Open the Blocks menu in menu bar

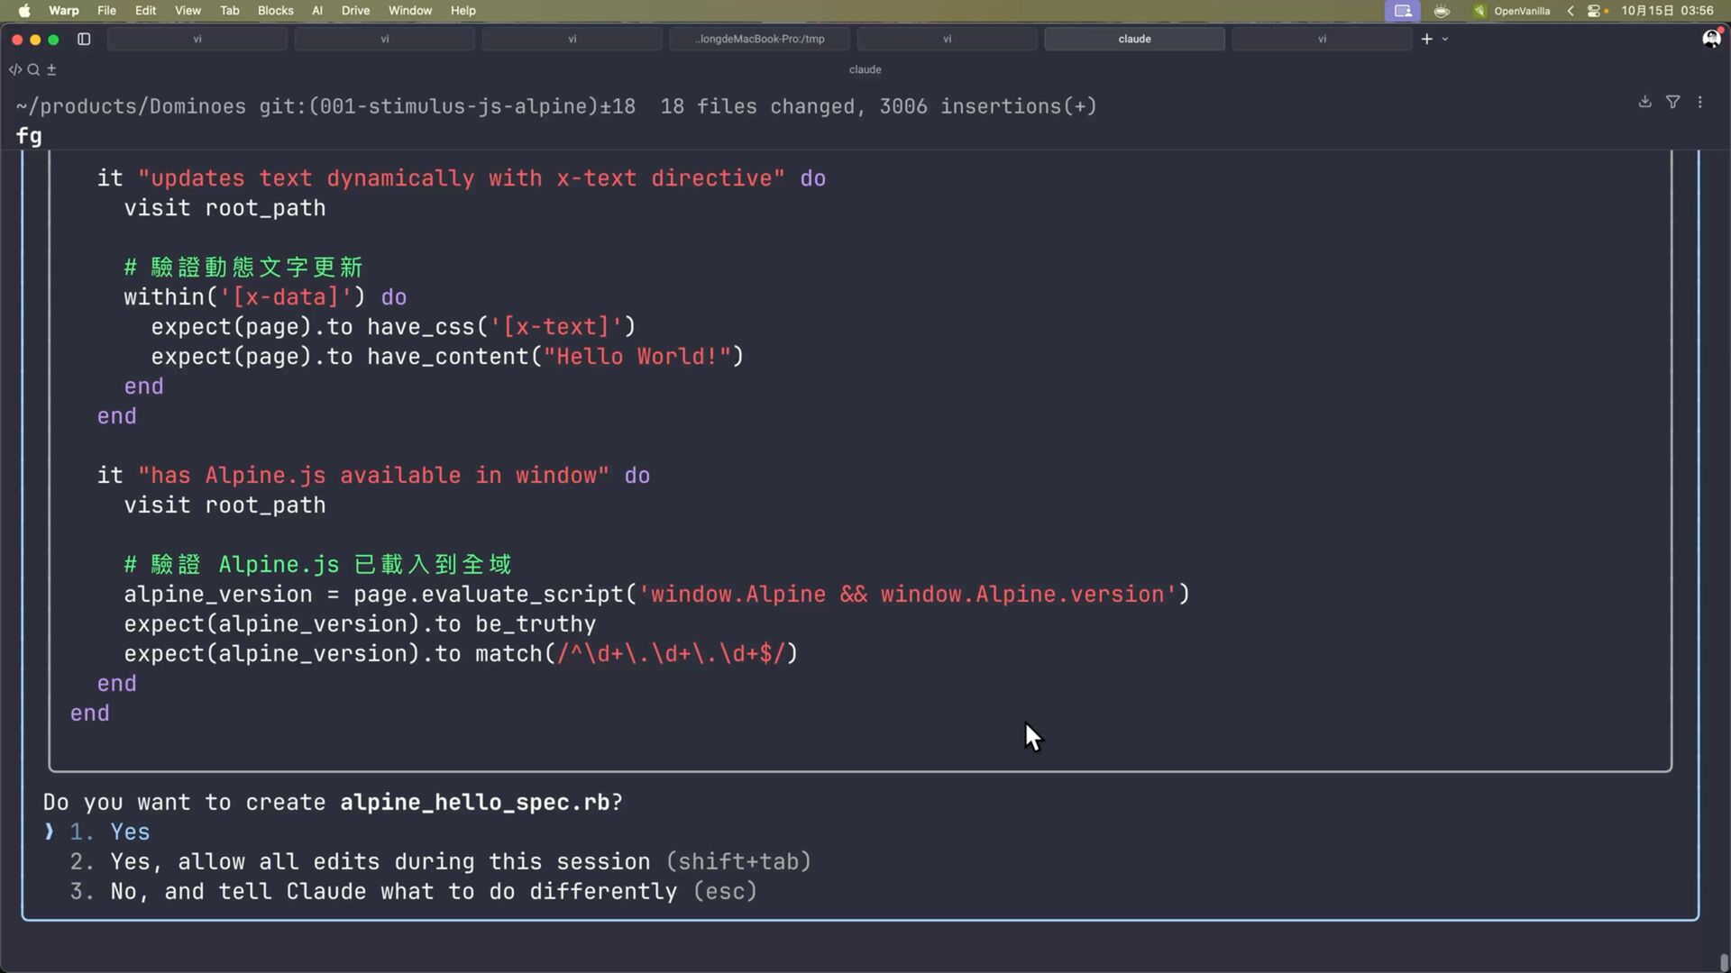(275, 11)
